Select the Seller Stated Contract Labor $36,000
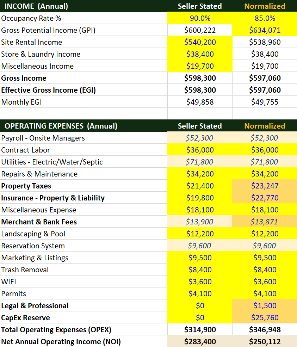The height and width of the screenshot is (347, 297). click(200, 150)
